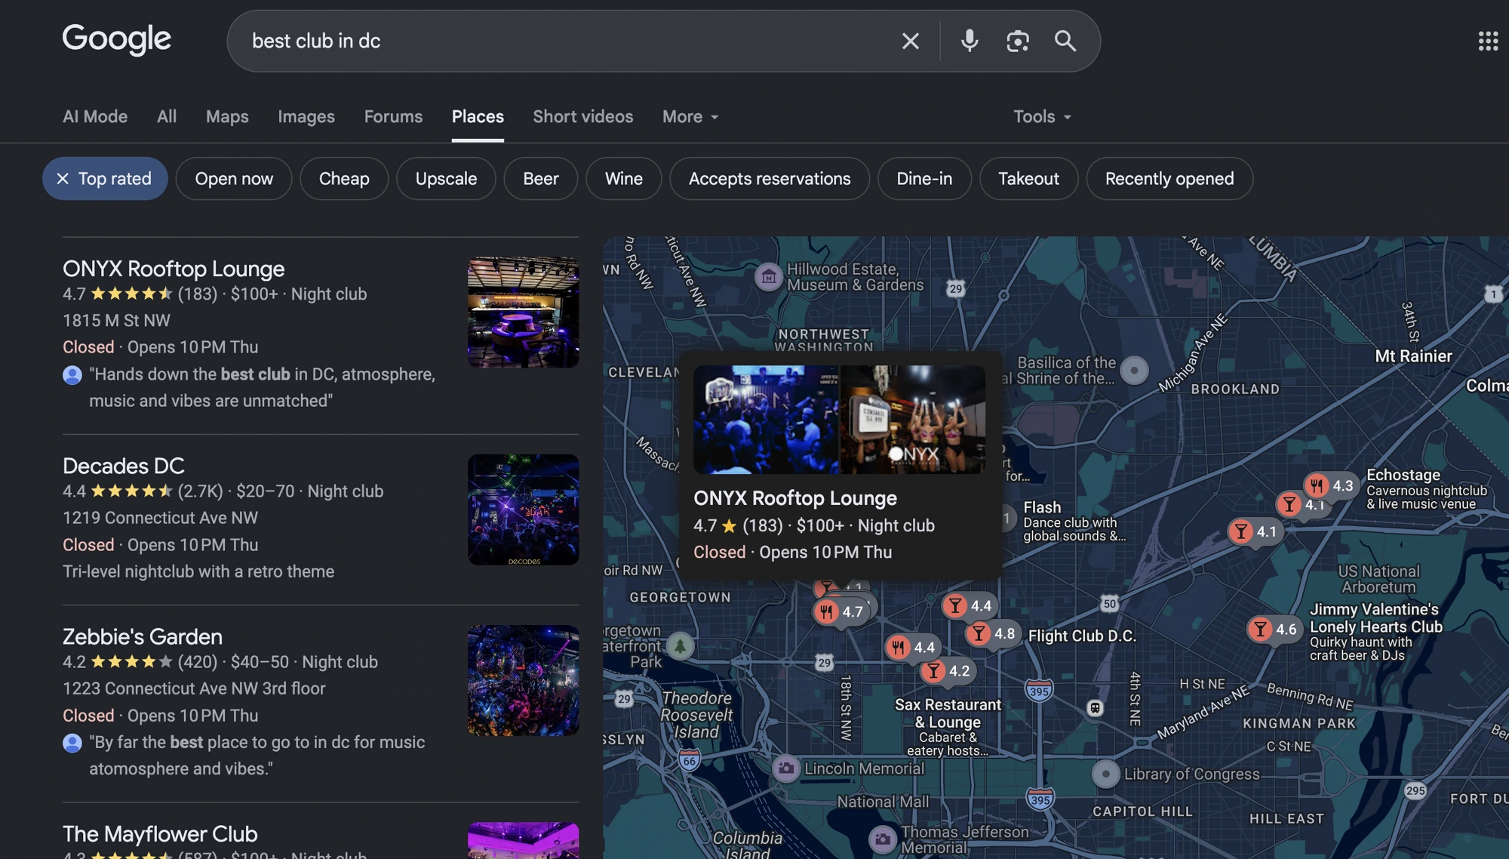Select the 4.6 map pin by Jimmy Valentine's

[1274, 629]
